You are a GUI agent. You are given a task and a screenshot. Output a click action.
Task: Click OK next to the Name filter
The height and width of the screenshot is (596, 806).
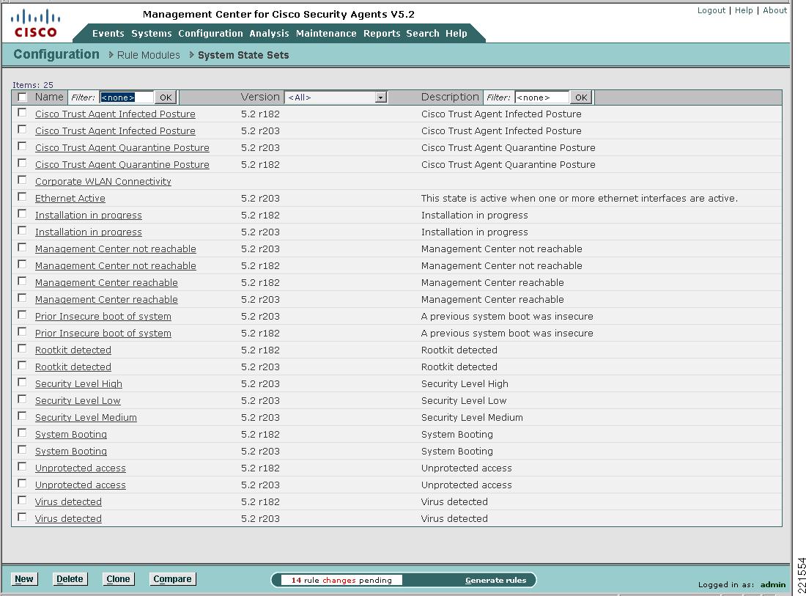click(x=166, y=98)
